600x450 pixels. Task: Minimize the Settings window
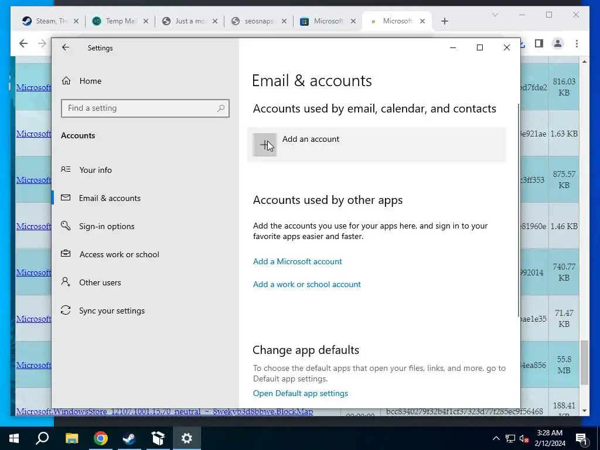point(453,47)
